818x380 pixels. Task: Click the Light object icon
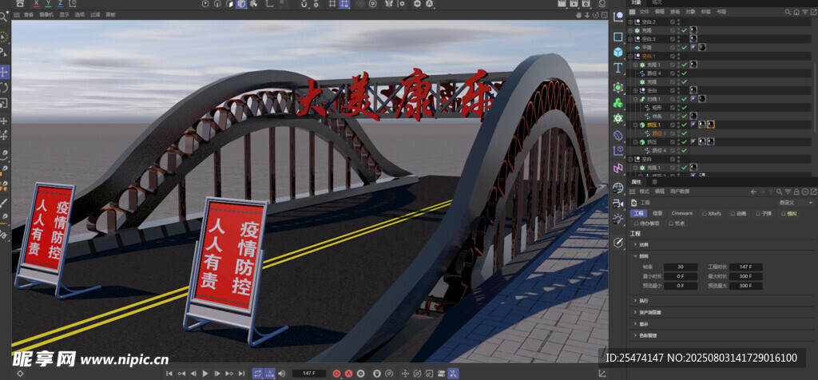click(x=617, y=219)
